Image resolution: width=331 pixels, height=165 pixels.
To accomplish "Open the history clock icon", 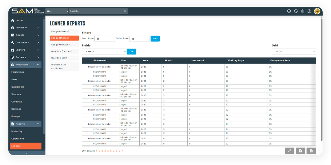I will click(x=296, y=11).
